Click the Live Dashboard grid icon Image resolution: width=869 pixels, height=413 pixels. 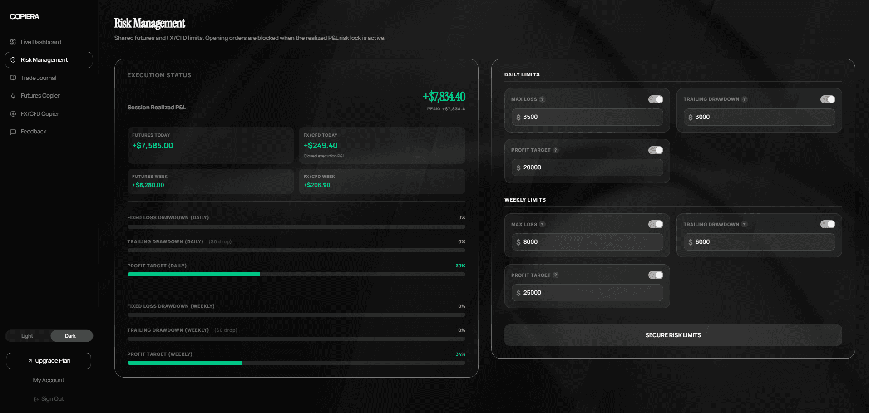[x=13, y=42]
